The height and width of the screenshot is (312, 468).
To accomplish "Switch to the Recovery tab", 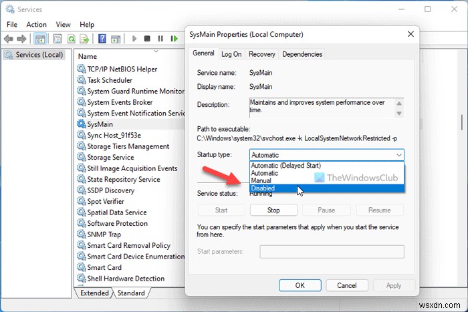I will pyautogui.click(x=262, y=54).
